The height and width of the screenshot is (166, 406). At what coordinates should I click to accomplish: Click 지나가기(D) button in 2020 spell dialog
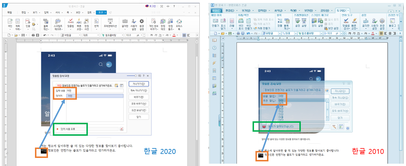coord(139,84)
